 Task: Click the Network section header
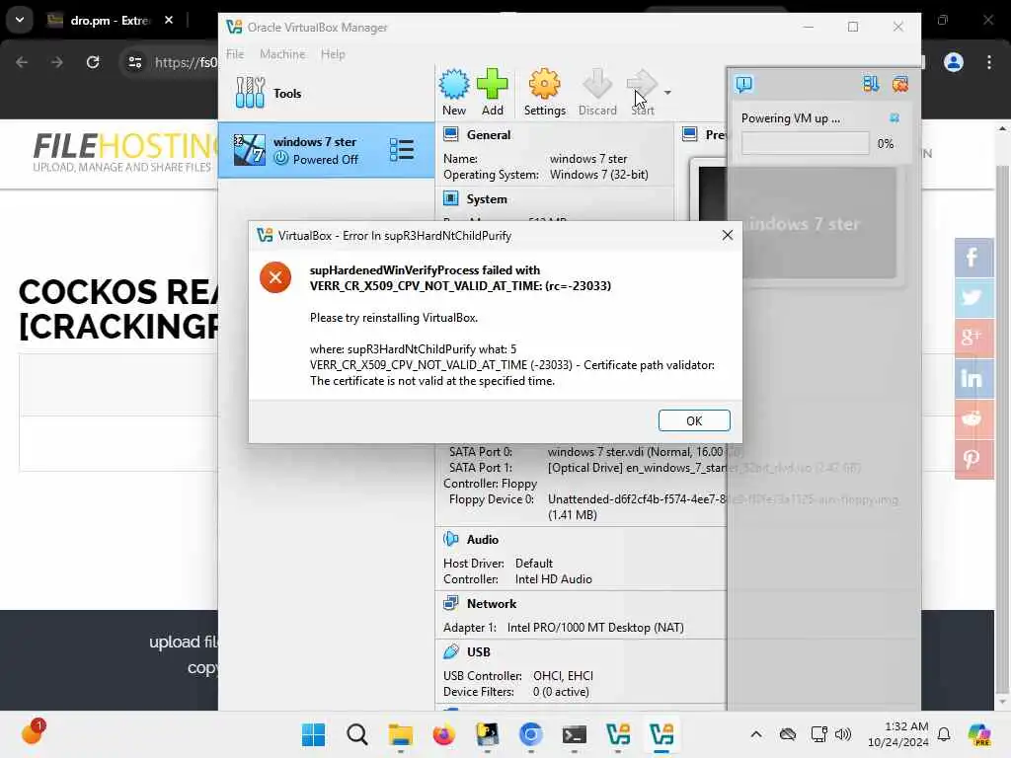click(x=492, y=604)
